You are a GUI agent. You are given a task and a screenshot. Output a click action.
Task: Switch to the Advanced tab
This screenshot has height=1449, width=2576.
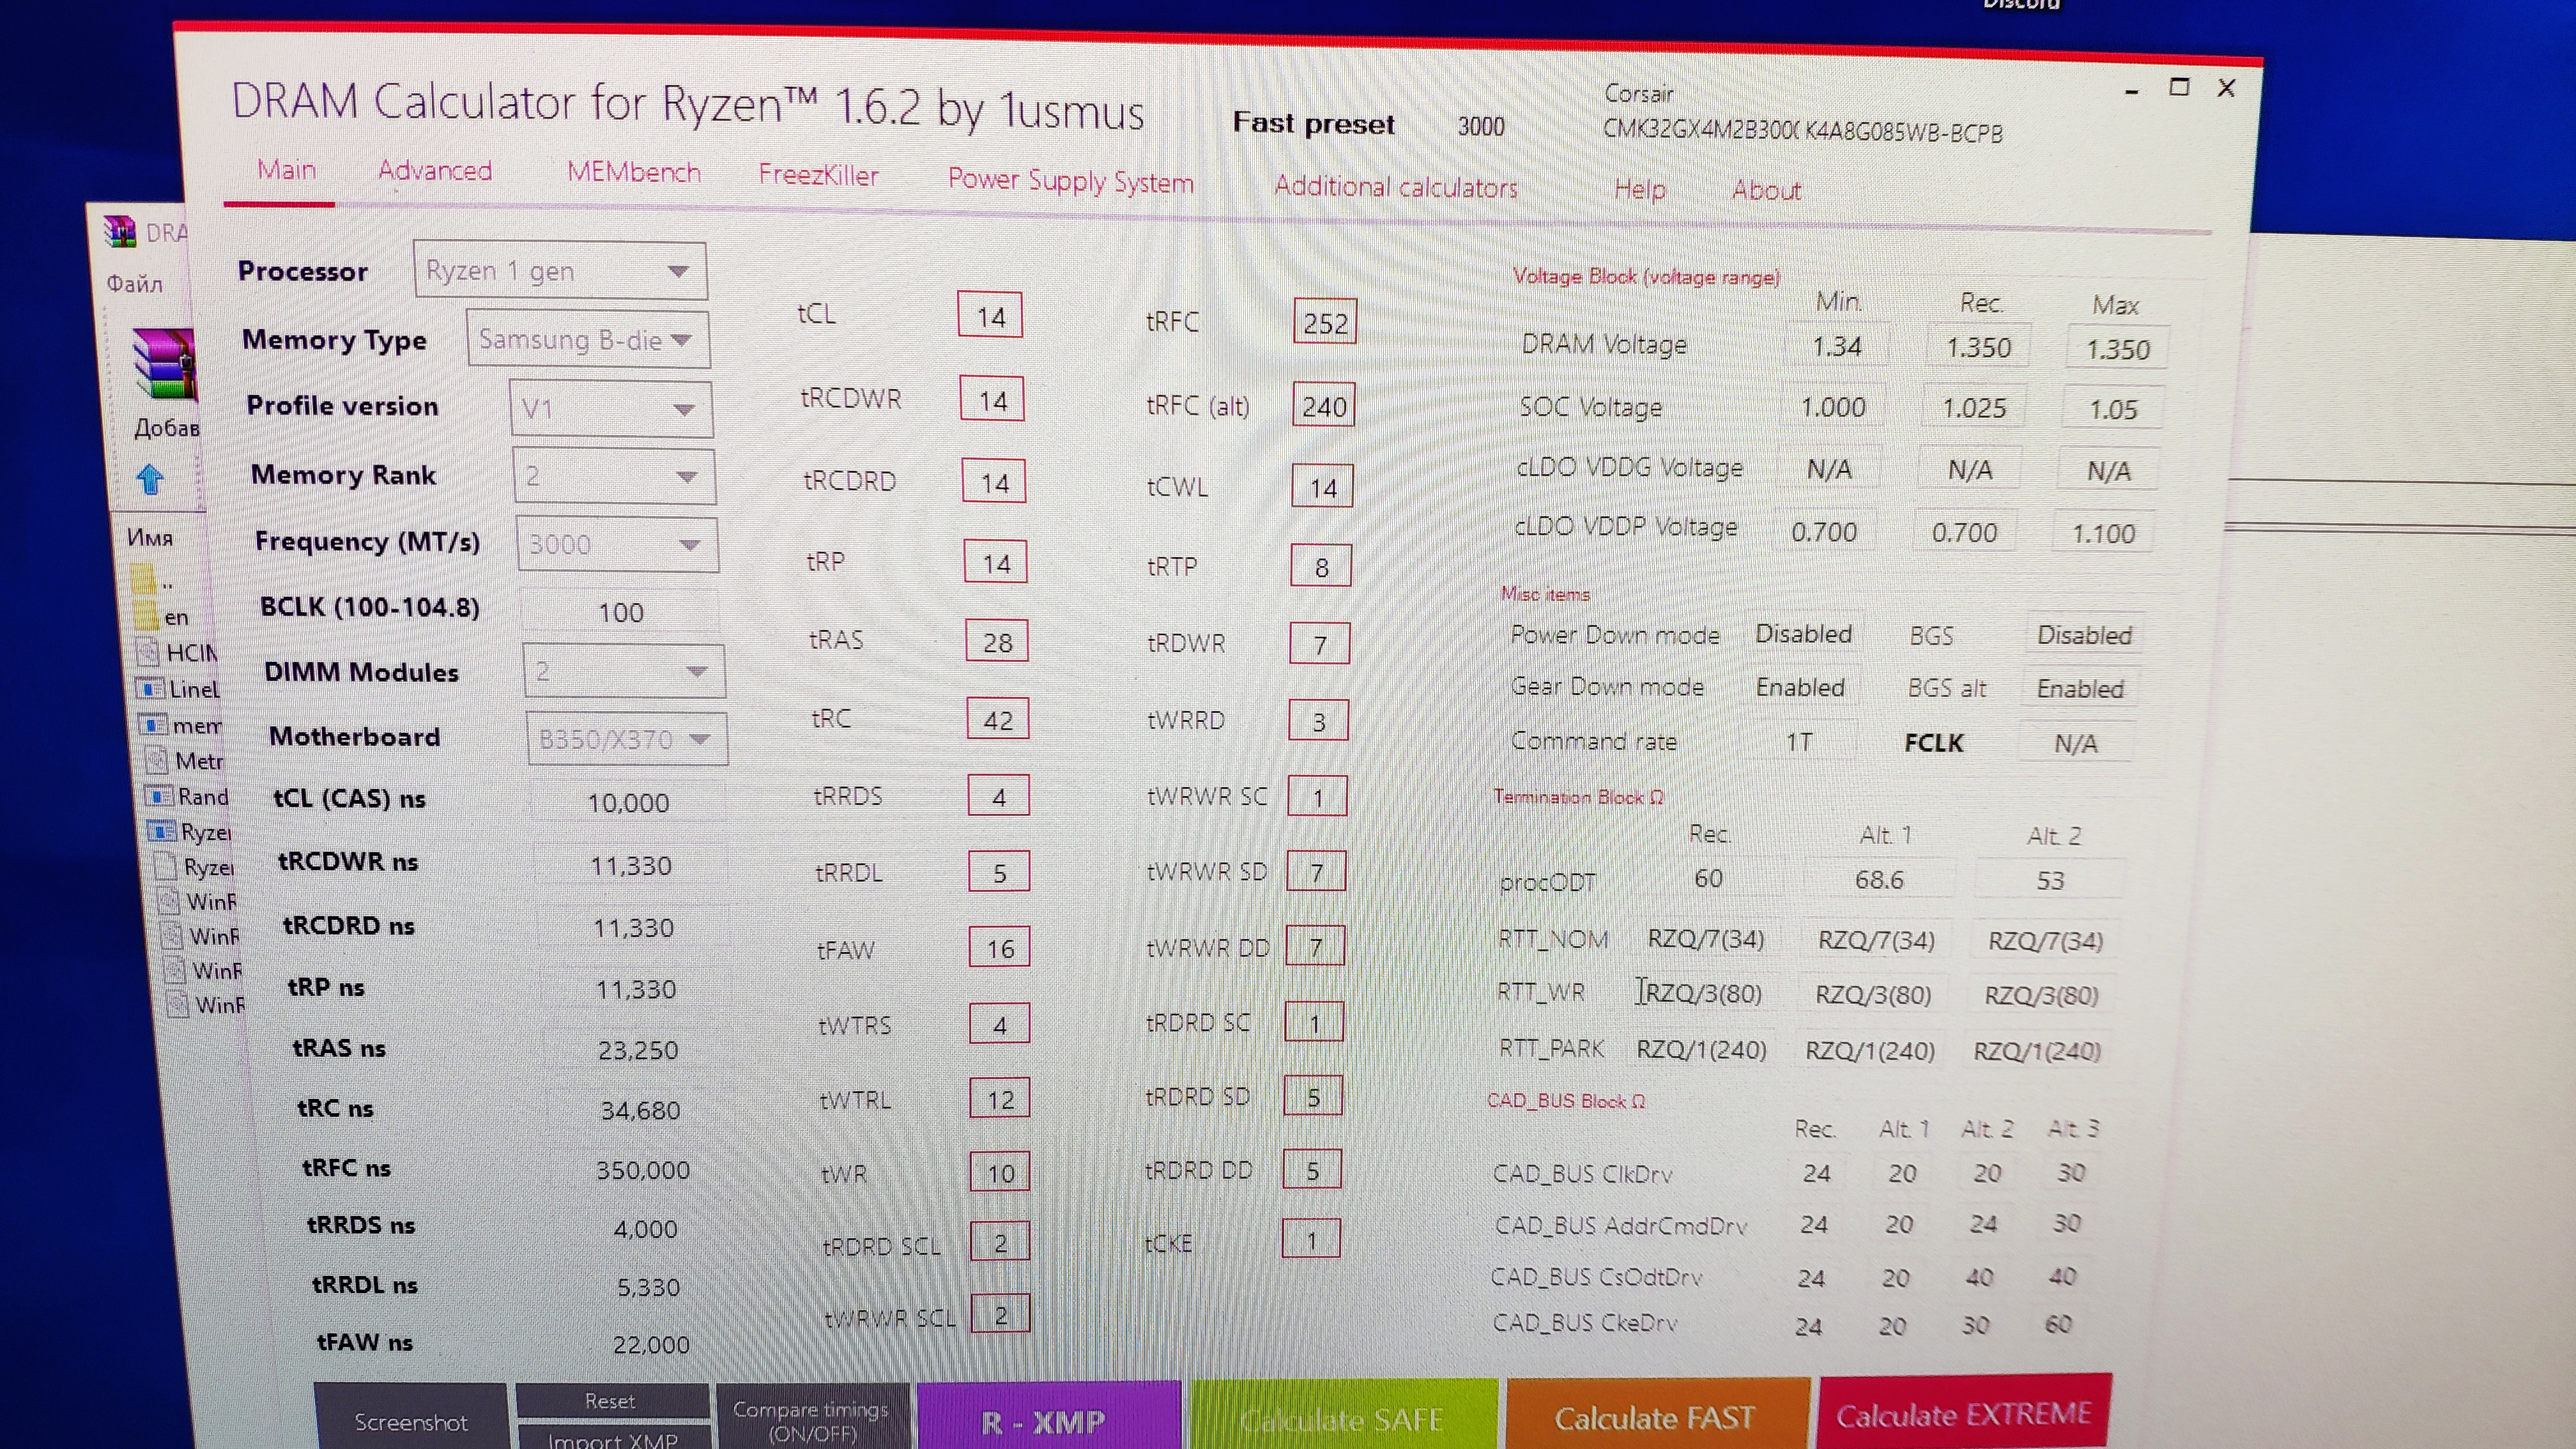435,171
